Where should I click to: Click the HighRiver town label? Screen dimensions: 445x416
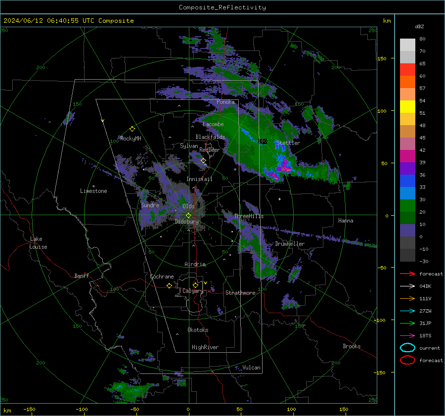205,347
